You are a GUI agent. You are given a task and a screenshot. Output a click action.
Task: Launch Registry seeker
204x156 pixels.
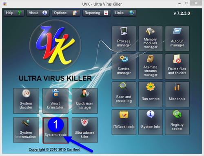[177, 122]
